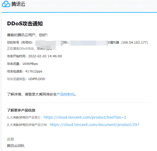This screenshot has height=151, width=157.
Task: Click the date 2022-02-03
Action: (x=37, y=56)
